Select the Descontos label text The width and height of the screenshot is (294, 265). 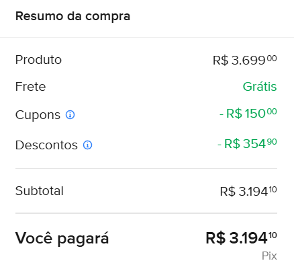tap(46, 145)
